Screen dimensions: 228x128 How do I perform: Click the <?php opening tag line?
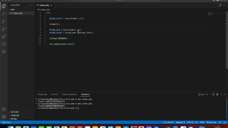[x=48, y=13]
